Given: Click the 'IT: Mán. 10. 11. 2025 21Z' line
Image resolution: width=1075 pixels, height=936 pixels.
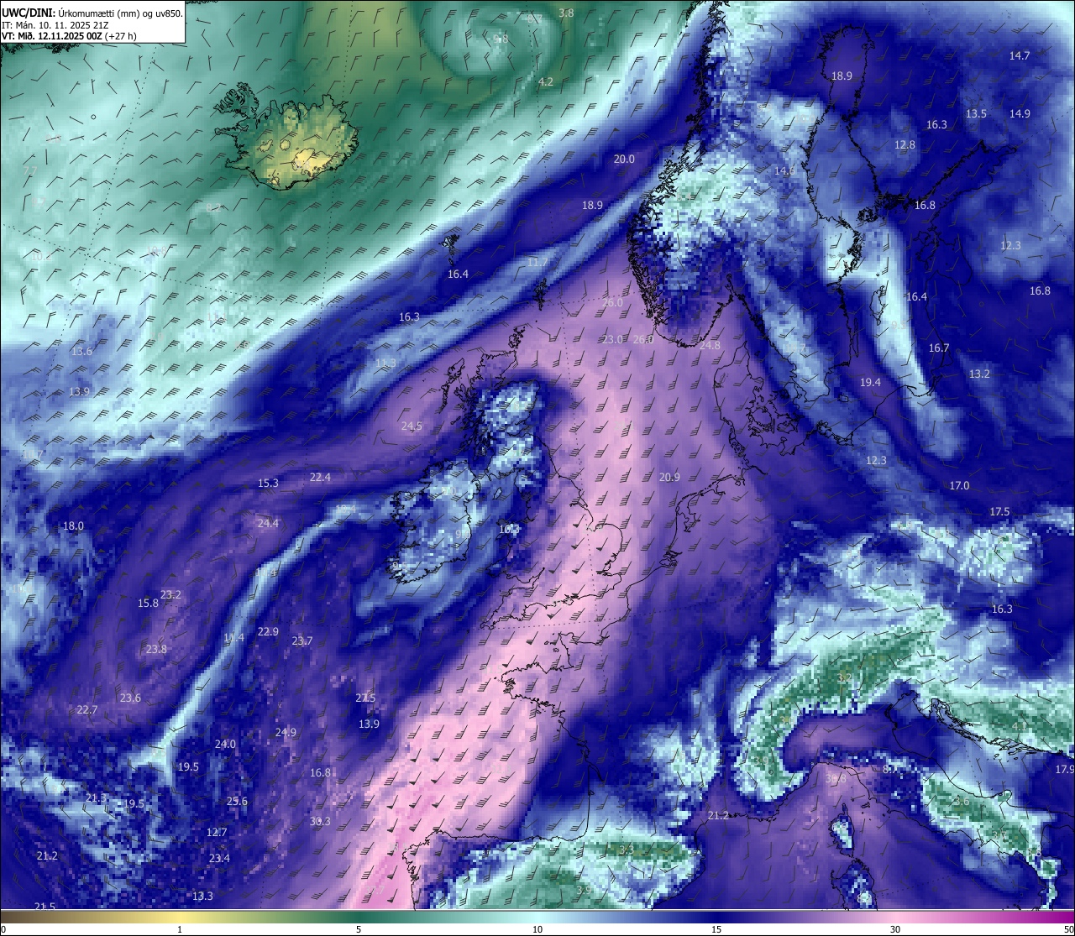Looking at the screenshot, I should pos(55,25).
